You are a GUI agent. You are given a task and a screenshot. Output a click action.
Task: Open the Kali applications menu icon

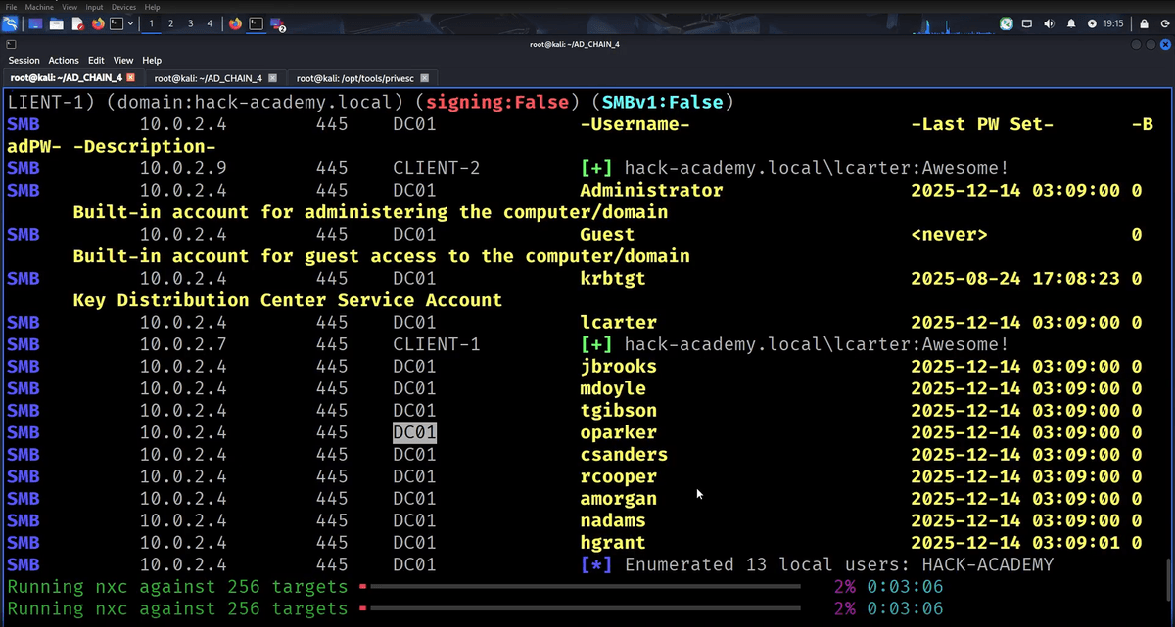point(10,23)
